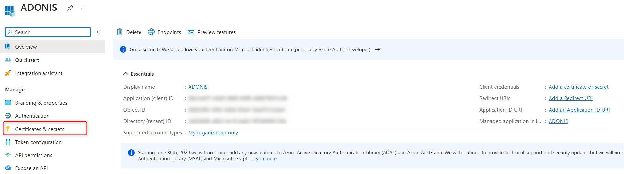Collapse the Essentials section
Screen dimensions: 624x174
tap(126, 74)
